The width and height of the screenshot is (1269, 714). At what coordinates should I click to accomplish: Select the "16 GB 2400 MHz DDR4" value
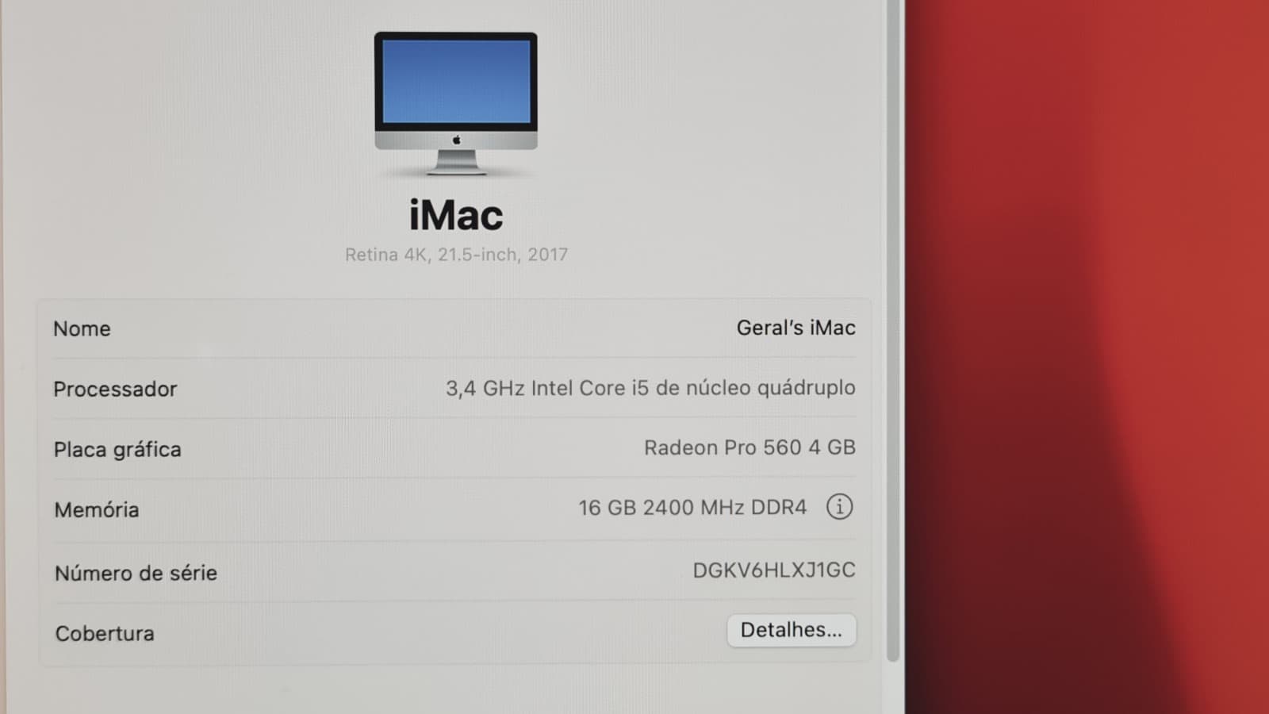click(x=692, y=508)
